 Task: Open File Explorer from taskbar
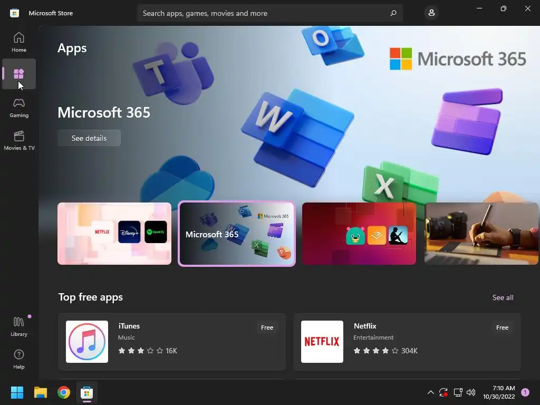[x=40, y=392]
